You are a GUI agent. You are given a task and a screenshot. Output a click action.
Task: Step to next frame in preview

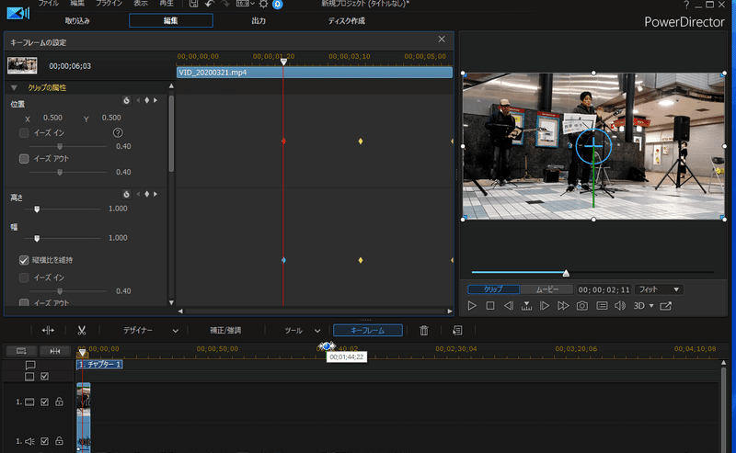click(x=545, y=306)
